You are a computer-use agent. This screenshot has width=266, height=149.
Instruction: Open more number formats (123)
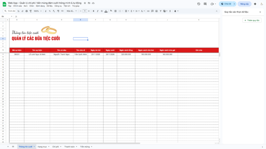62,11
